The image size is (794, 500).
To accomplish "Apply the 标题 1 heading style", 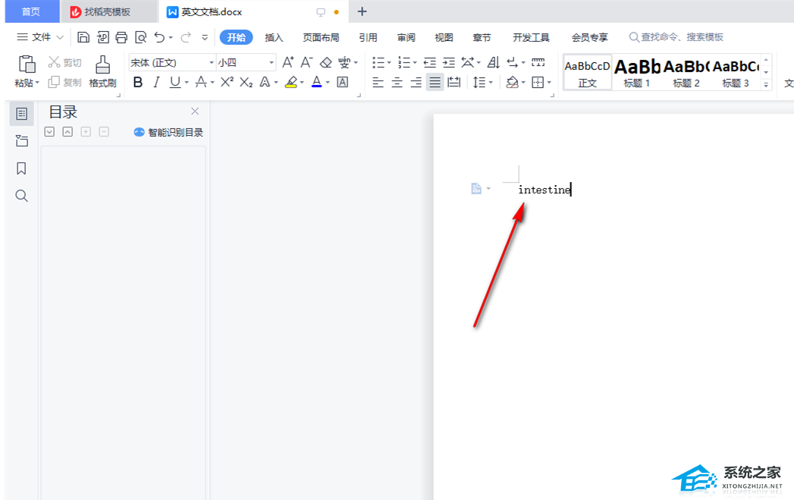I will 637,74.
